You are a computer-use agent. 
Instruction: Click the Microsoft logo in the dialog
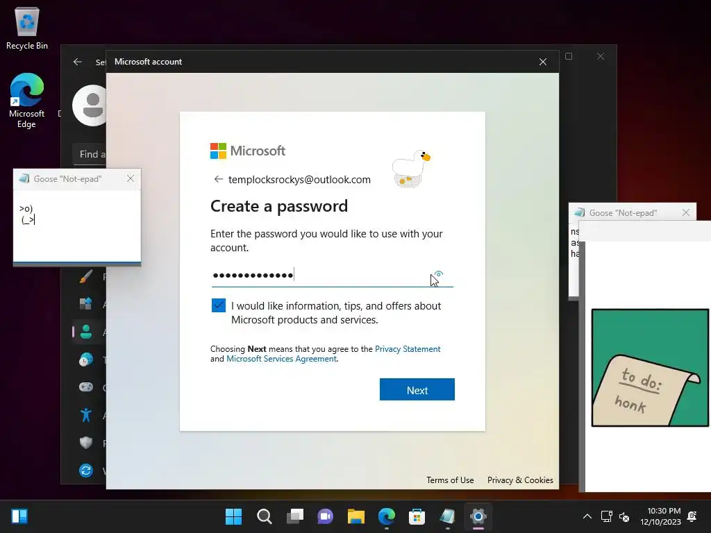click(x=248, y=151)
